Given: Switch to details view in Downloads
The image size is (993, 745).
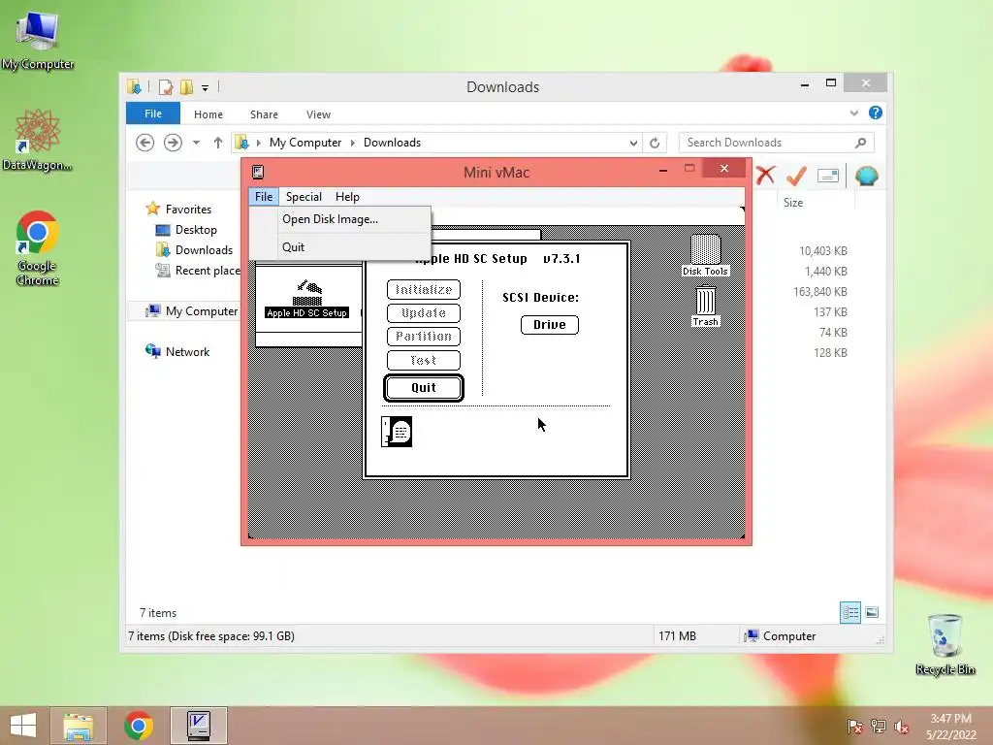Looking at the screenshot, I should 850,613.
